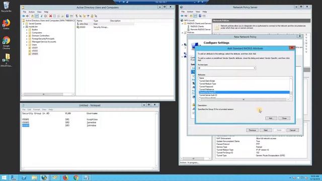This screenshot has height=181, width=322.
Task: Open View menu in Active Directory window
Action: pyautogui.click(x=39, y=12)
